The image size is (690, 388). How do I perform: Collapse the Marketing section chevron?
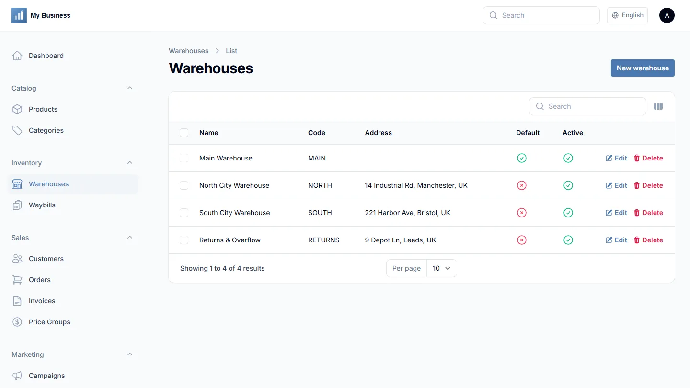click(x=130, y=354)
